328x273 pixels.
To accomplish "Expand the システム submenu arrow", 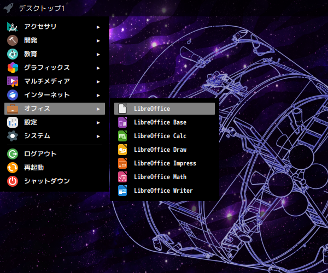I will (x=98, y=136).
